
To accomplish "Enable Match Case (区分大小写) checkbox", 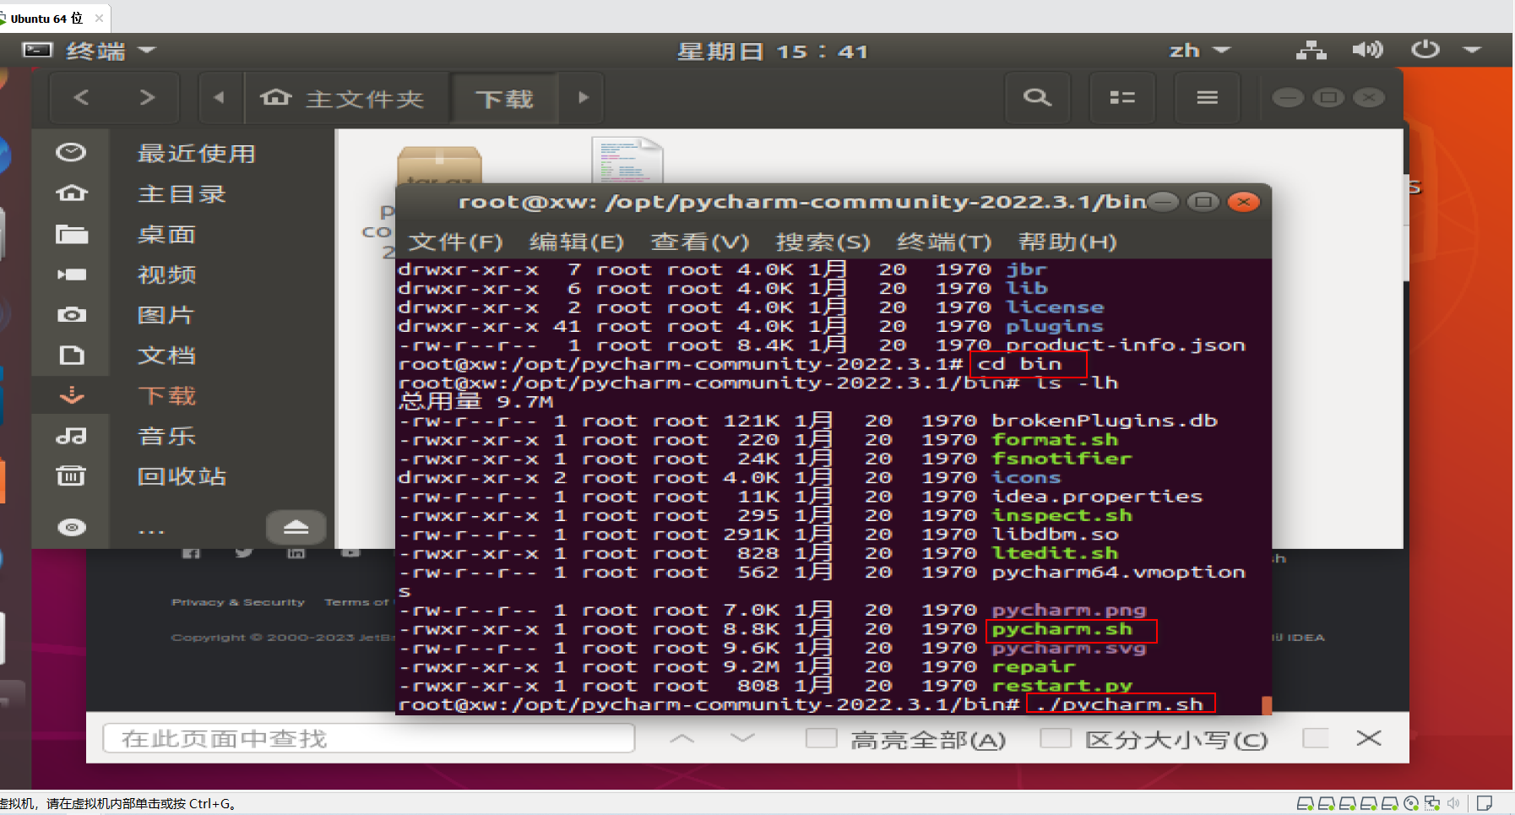I will click(x=1056, y=738).
